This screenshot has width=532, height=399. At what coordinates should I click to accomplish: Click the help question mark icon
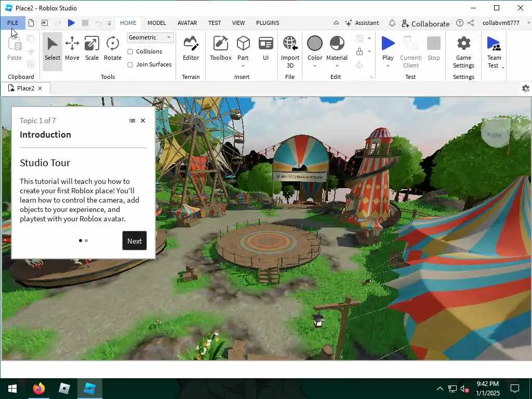coord(460,23)
